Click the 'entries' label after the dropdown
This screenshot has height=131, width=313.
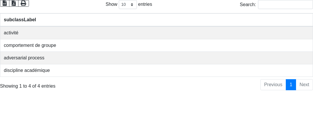coord(145,4)
